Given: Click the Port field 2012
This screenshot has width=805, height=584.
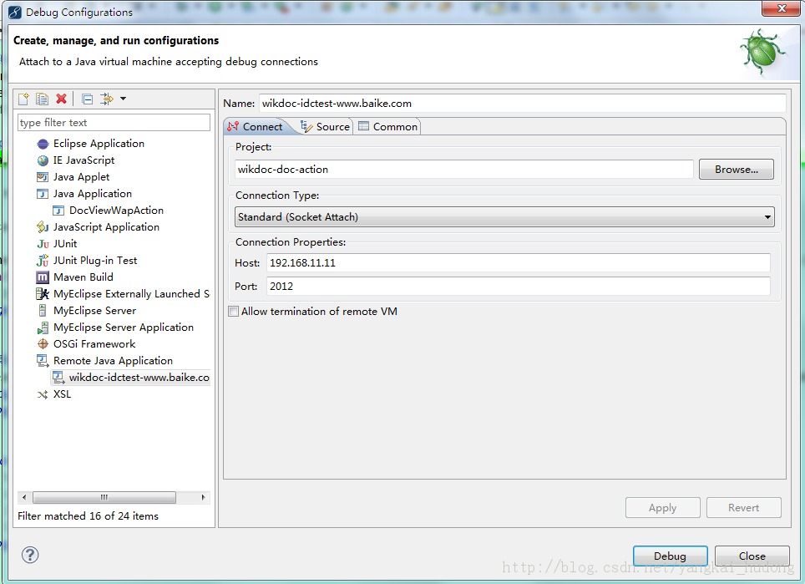Looking at the screenshot, I should click(519, 286).
